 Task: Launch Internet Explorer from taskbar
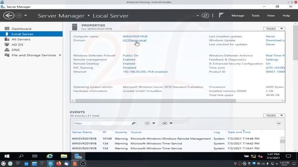[x=50, y=156]
